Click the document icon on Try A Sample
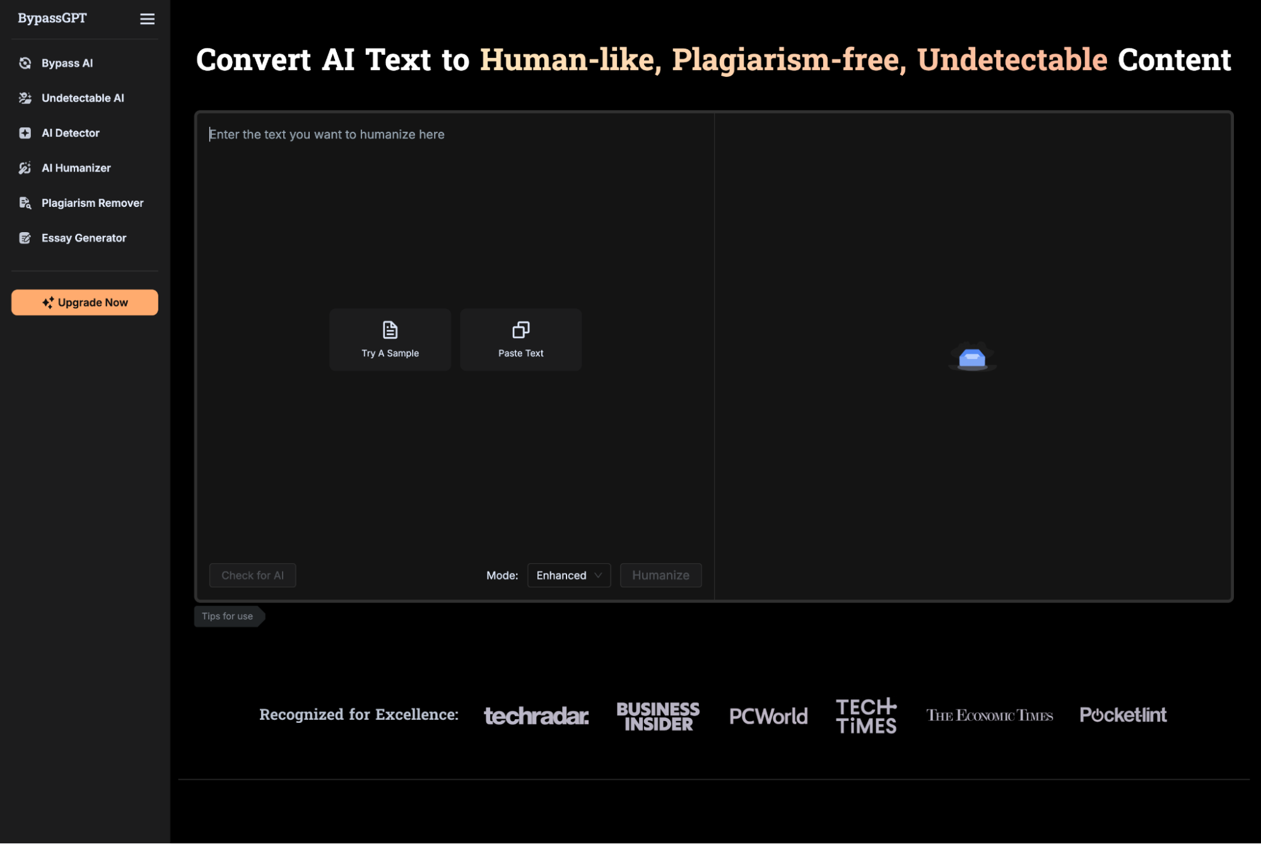The image size is (1261, 844). 390,330
